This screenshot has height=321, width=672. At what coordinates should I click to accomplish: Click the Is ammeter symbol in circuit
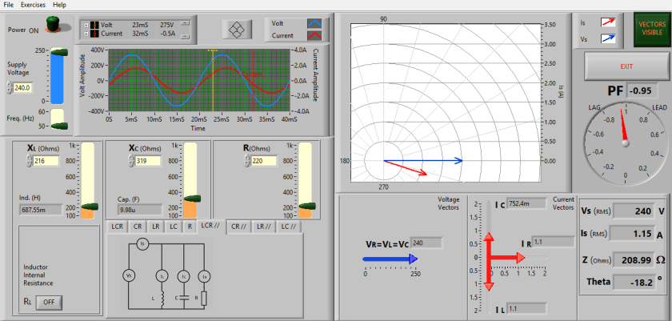tap(142, 244)
